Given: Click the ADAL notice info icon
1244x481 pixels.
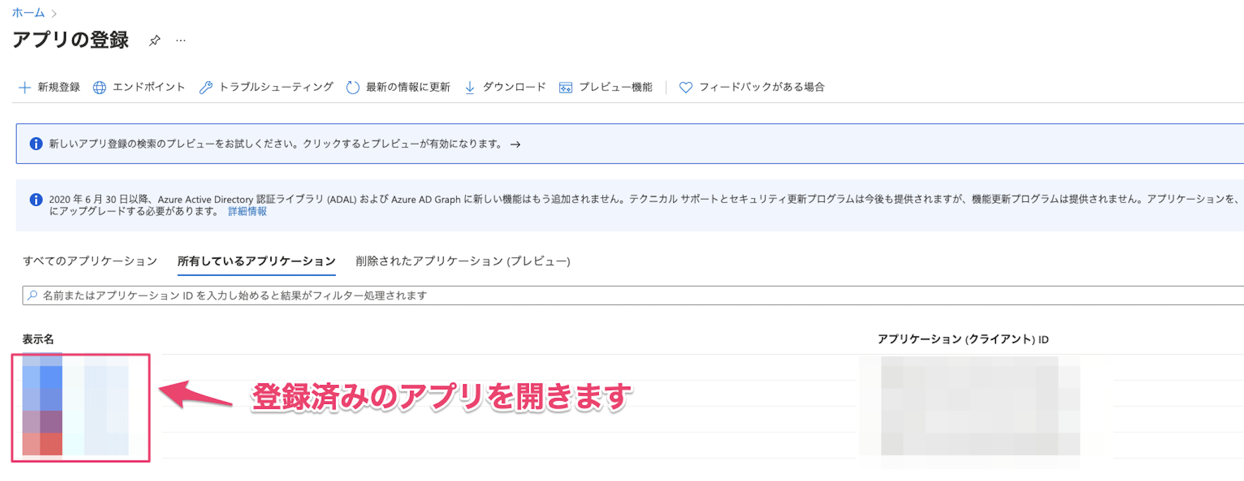Looking at the screenshot, I should [36, 199].
